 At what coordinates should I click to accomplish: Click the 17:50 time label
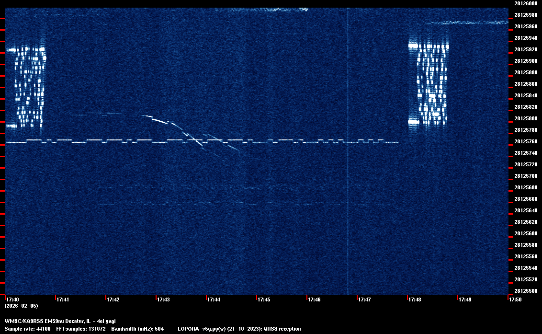[515, 299]
